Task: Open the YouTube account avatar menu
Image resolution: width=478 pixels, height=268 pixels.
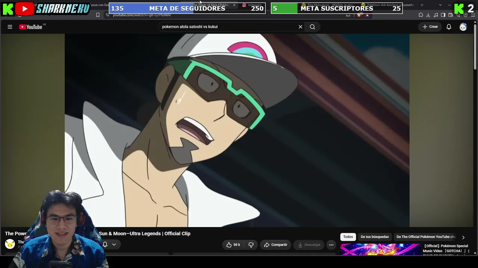Action: tap(463, 27)
